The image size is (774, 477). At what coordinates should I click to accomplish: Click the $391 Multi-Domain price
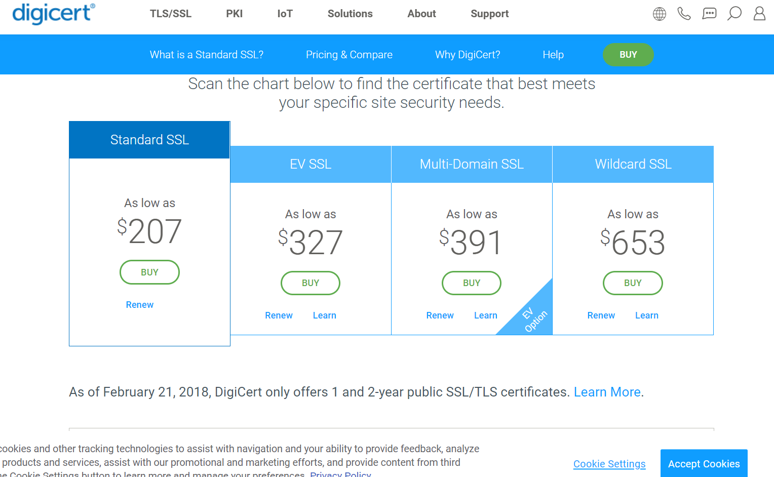(471, 242)
